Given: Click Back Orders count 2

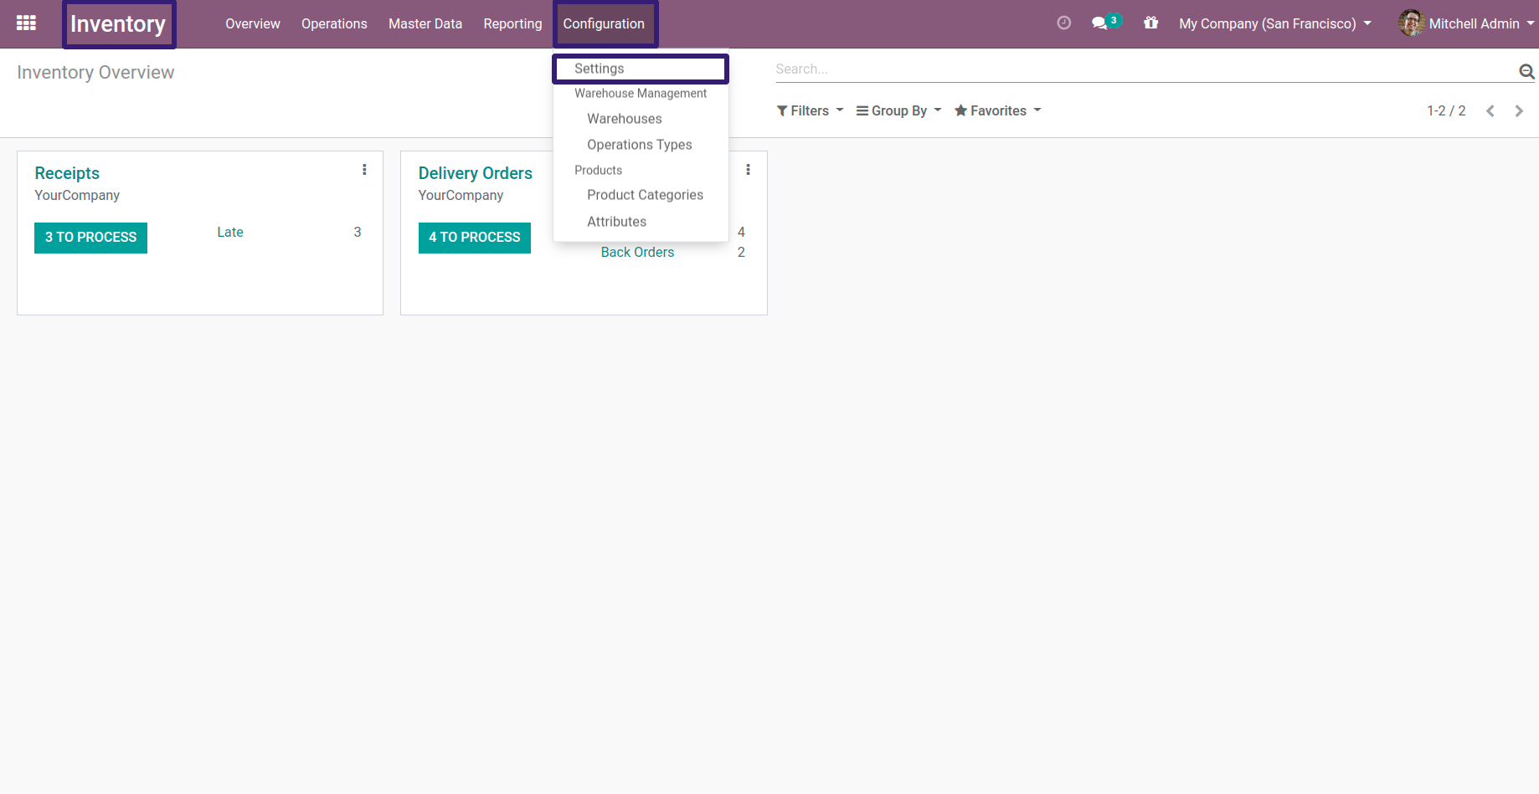Looking at the screenshot, I should pos(741,252).
